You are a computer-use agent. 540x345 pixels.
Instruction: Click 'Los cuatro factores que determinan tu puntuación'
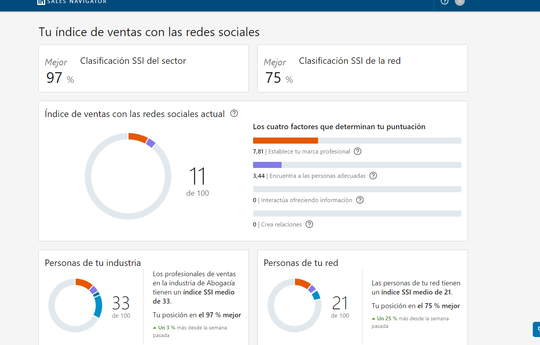coord(339,127)
